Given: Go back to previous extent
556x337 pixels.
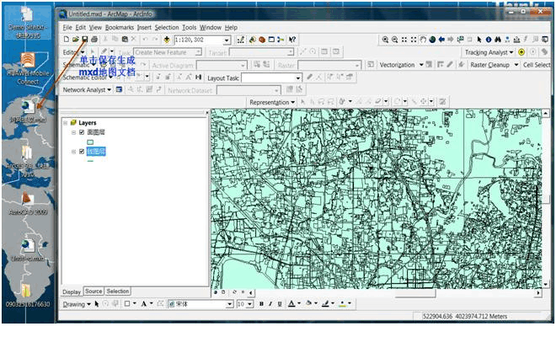Looking at the screenshot, I should click(x=441, y=40).
